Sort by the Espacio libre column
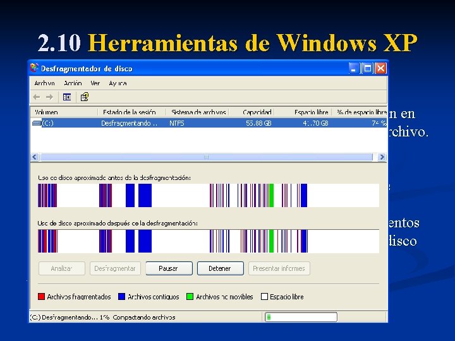 pos(303,112)
